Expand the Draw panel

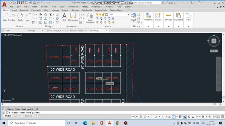pyautogui.click(x=20, y=26)
